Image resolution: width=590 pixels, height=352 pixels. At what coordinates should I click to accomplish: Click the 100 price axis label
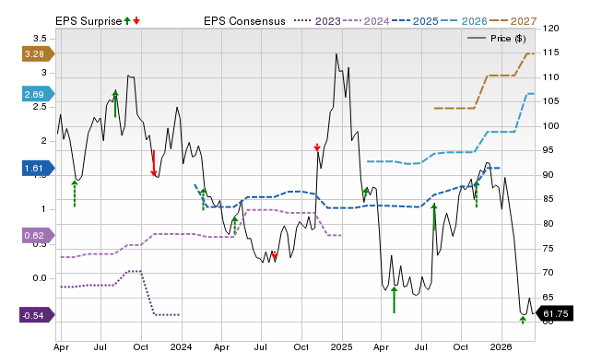coord(551,126)
